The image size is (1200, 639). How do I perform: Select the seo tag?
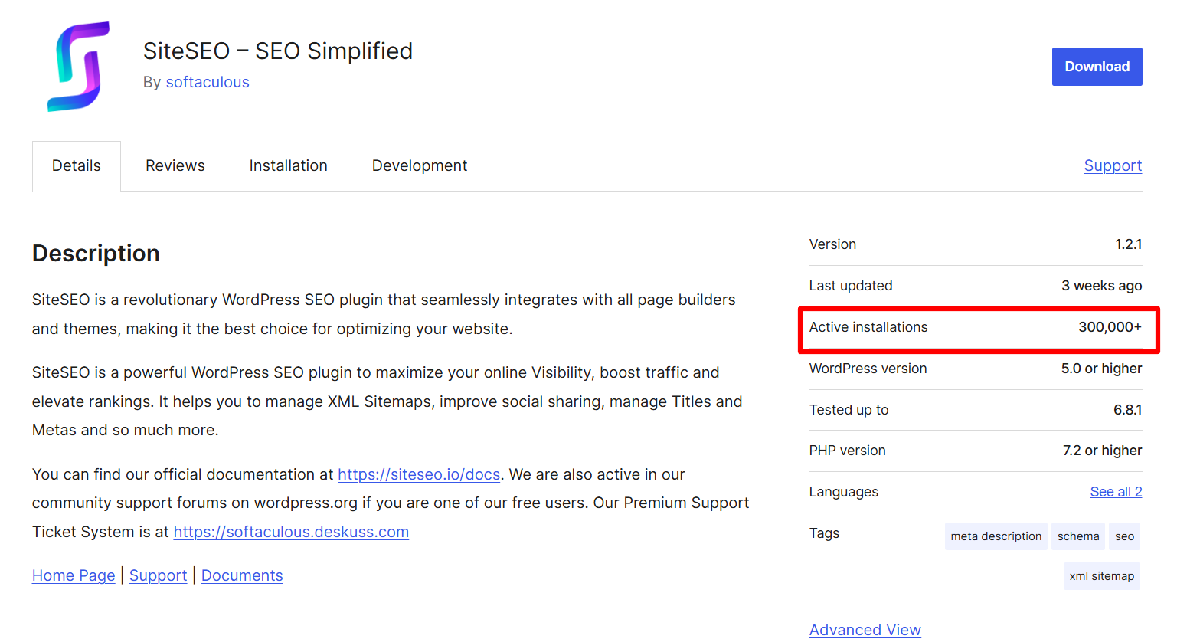[1125, 536]
